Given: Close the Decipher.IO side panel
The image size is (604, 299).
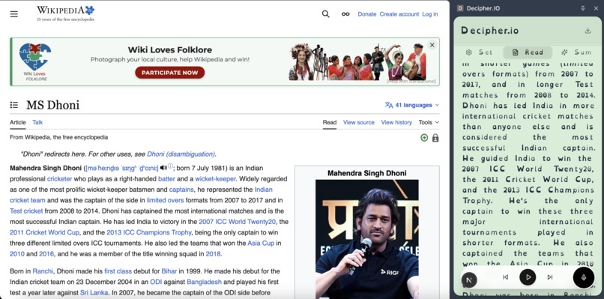Looking at the screenshot, I should (596, 8).
